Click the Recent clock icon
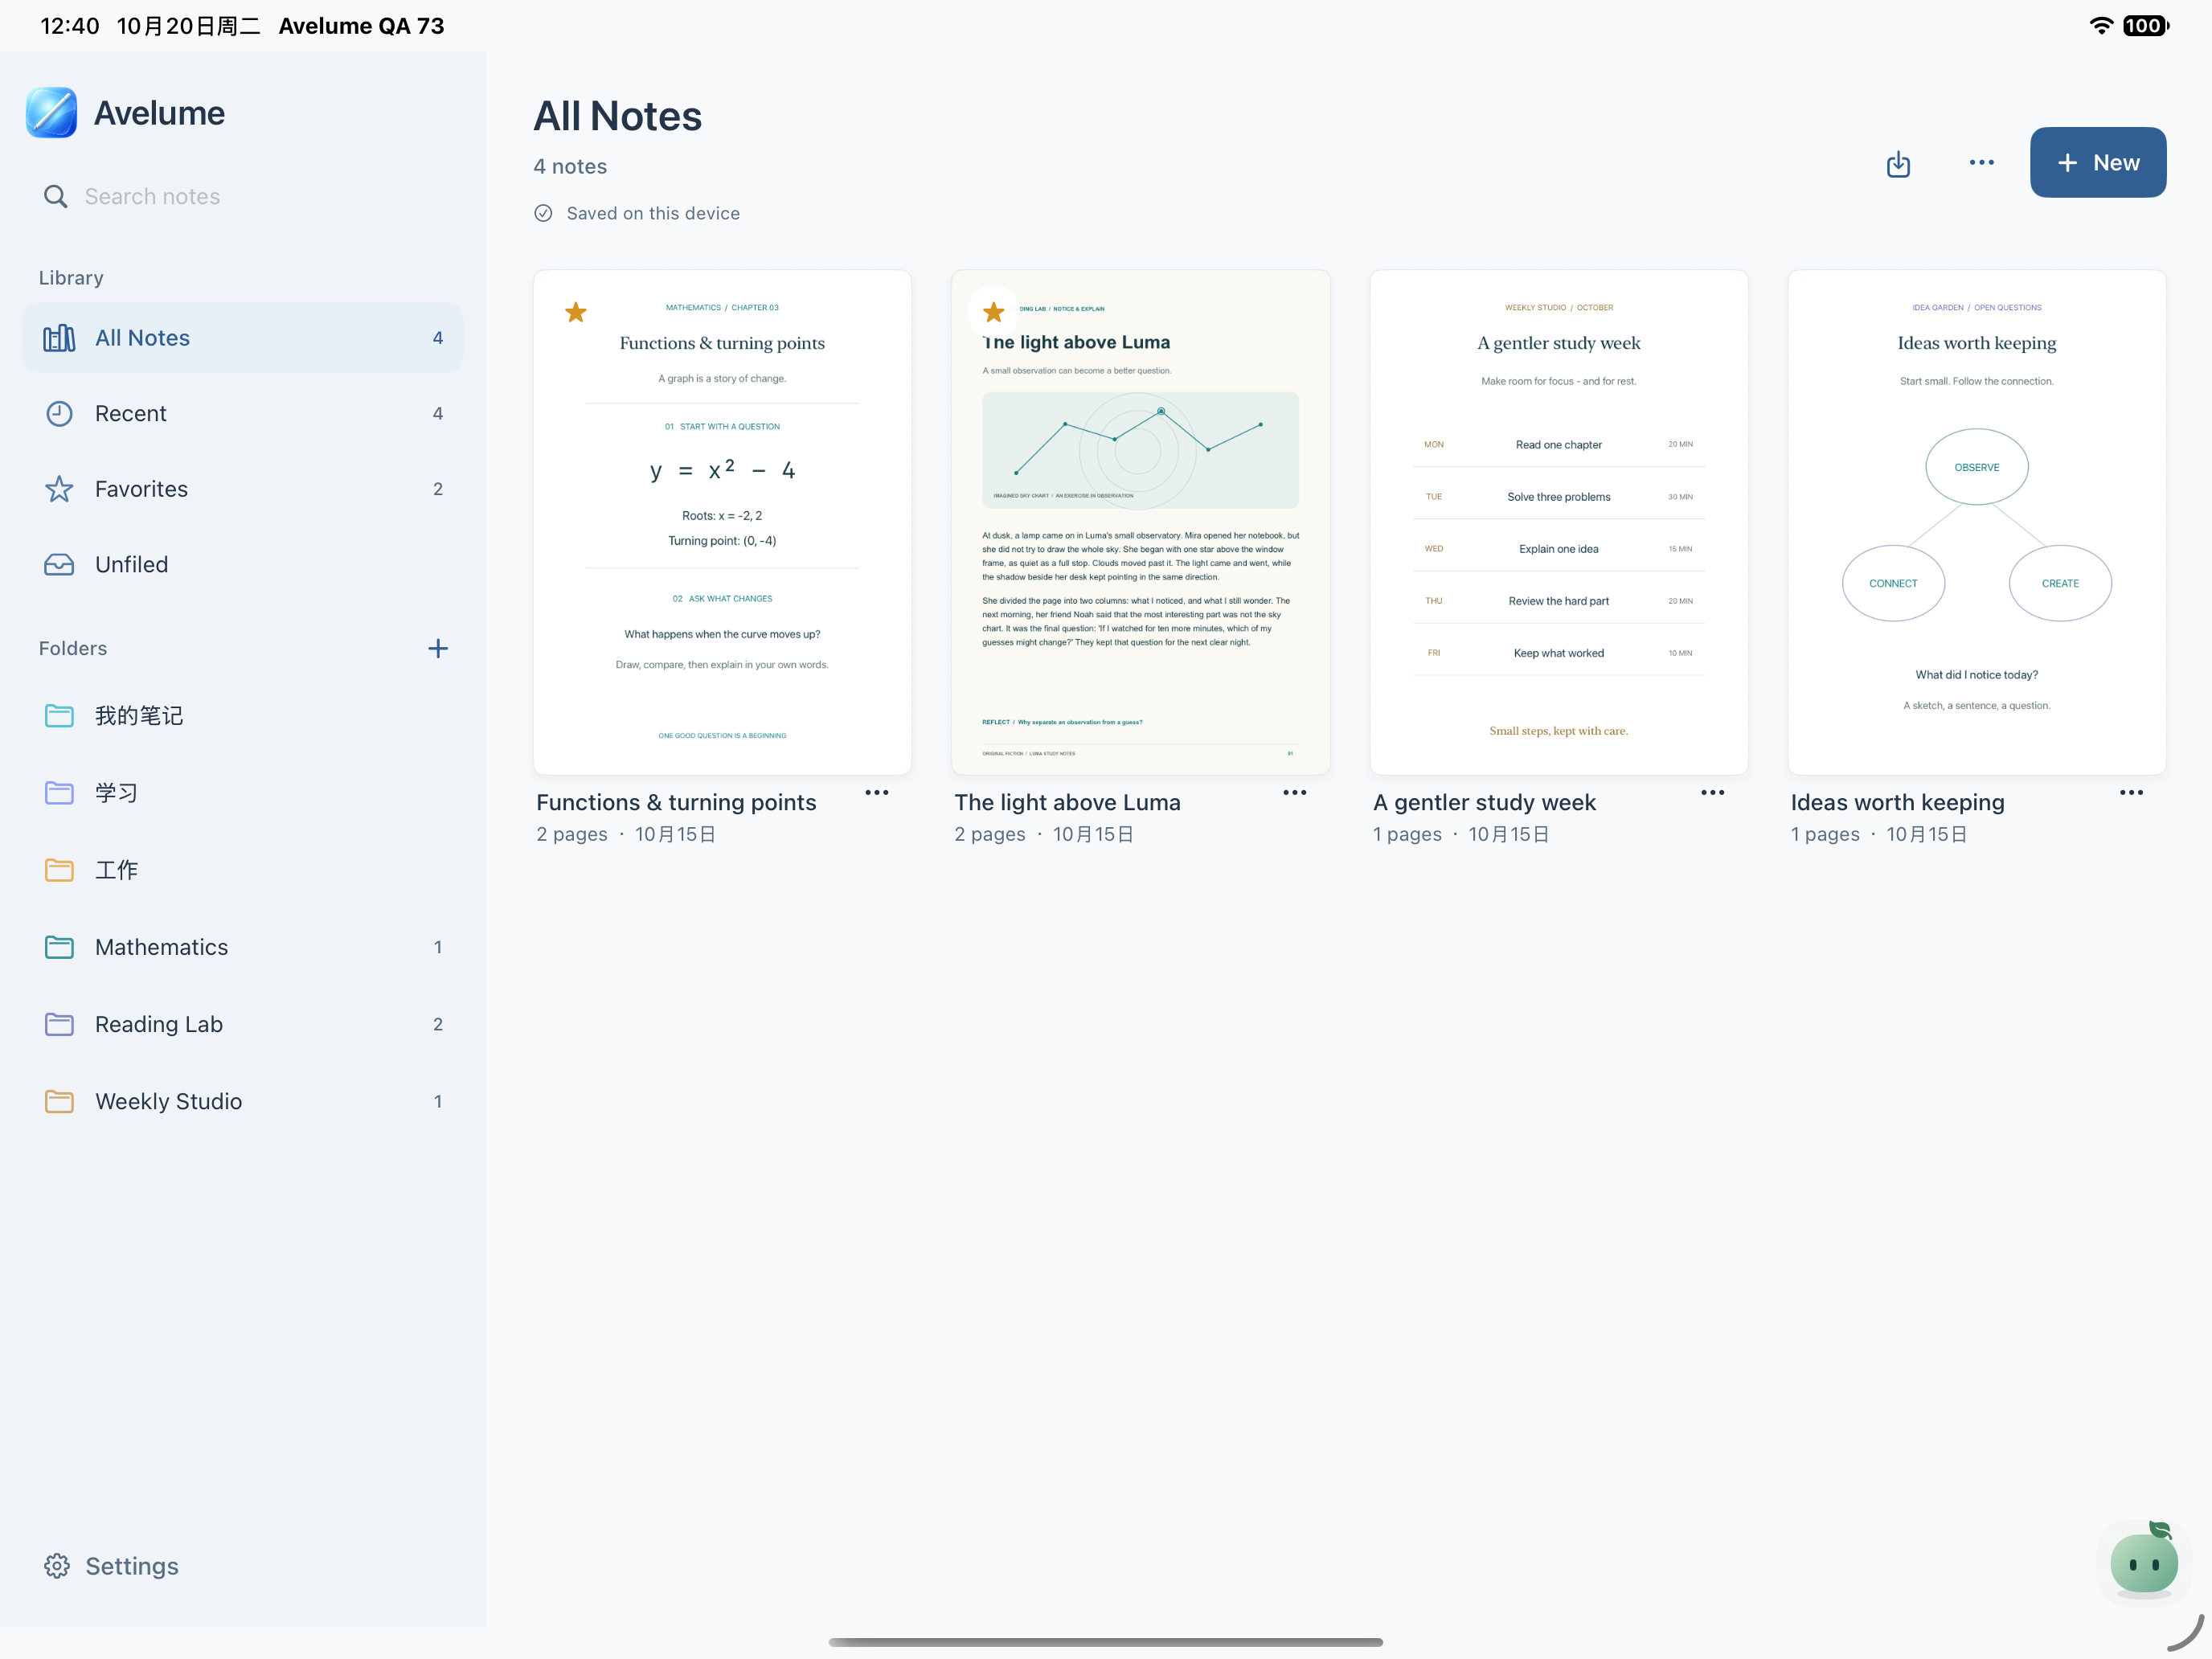The width and height of the screenshot is (2212, 1659). point(59,413)
